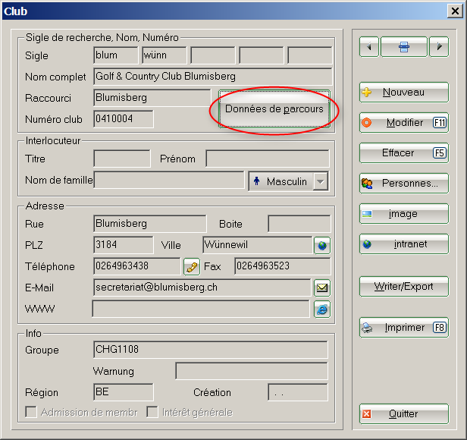
Task: Dial number with telephone icon
Action: click(x=192, y=267)
